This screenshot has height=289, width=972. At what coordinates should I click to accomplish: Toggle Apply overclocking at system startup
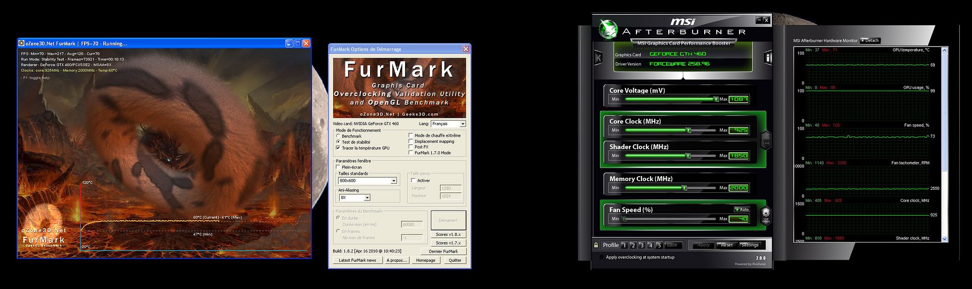coord(601,257)
